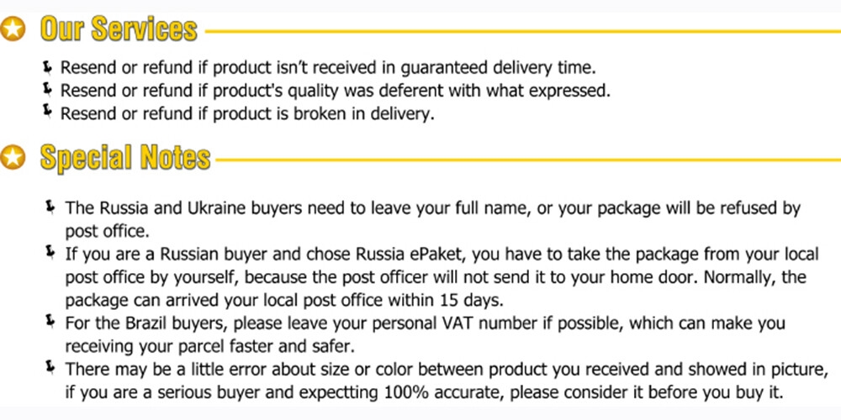Click the quality was deferent text line
Viewport: 841px width, 420px height.
[335, 91]
